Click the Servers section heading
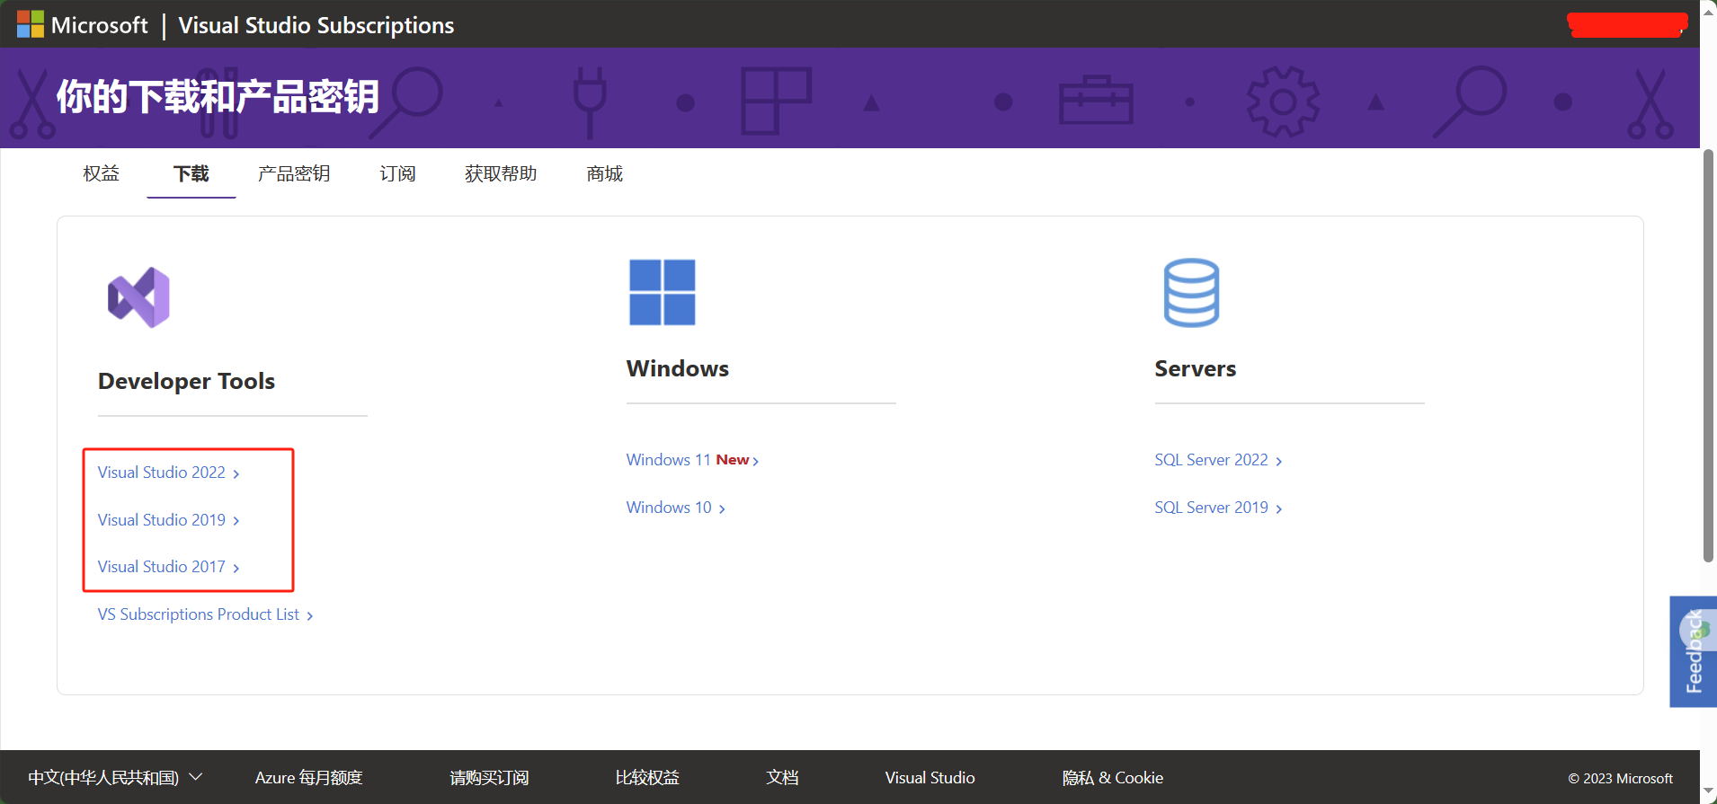Viewport: 1717px width, 804px height. 1196,368
